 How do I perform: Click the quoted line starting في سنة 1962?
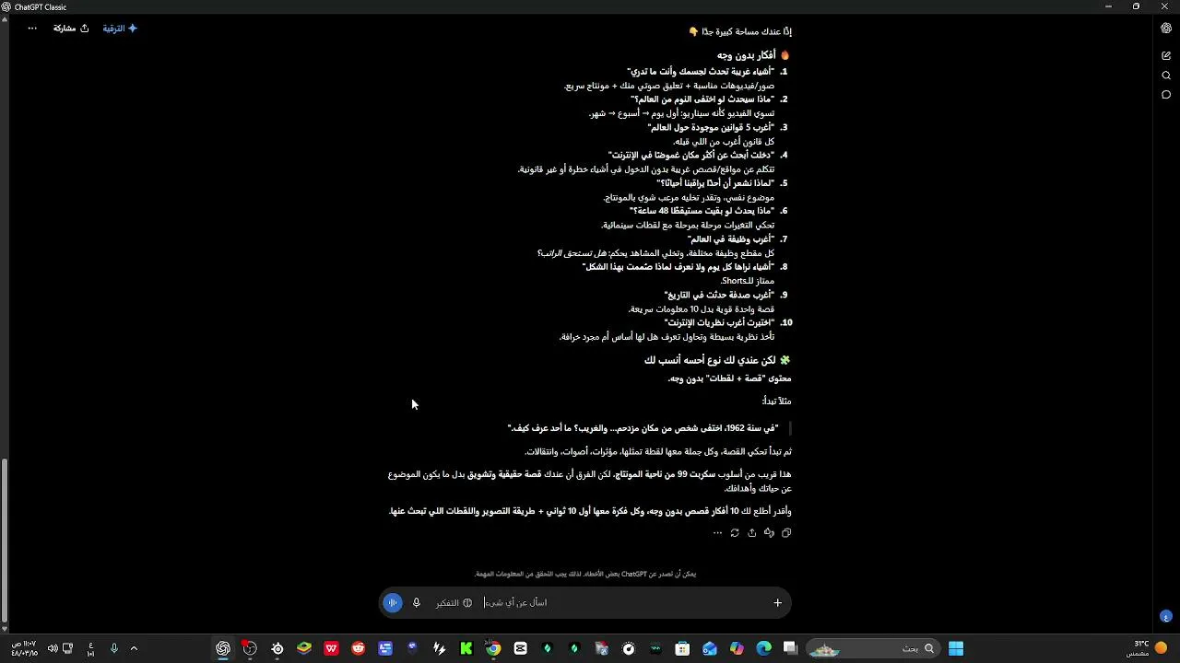643,428
